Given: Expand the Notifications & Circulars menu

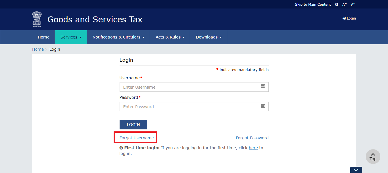Looking at the screenshot, I should (118, 37).
